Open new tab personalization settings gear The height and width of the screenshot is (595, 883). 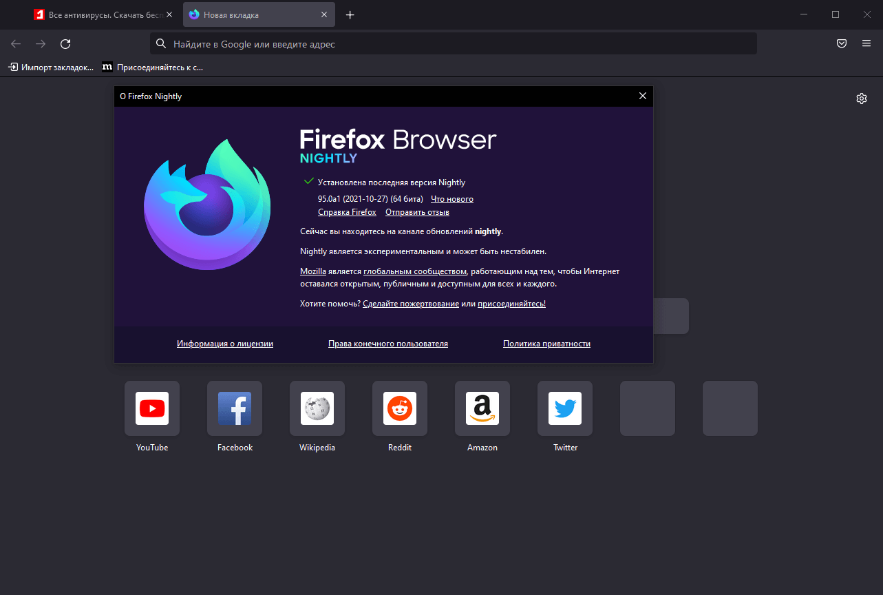[x=862, y=98]
